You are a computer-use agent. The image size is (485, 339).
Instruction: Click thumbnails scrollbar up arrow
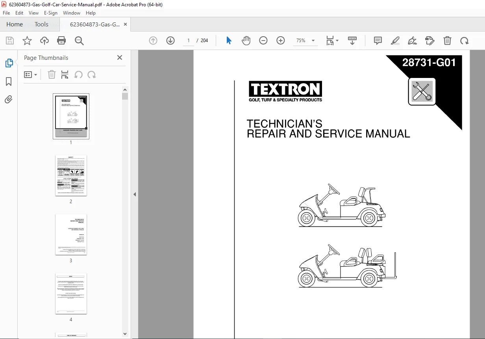(125, 89)
